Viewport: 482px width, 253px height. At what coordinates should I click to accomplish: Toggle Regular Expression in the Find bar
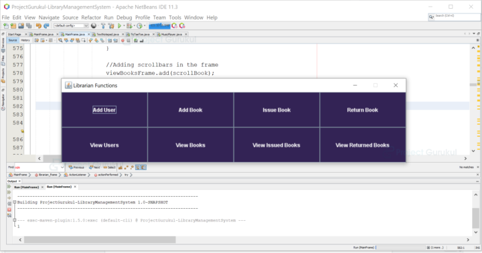click(132, 167)
